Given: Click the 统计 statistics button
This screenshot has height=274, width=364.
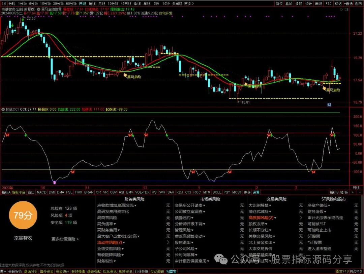Looking at the screenshot, I should tap(308, 4).
